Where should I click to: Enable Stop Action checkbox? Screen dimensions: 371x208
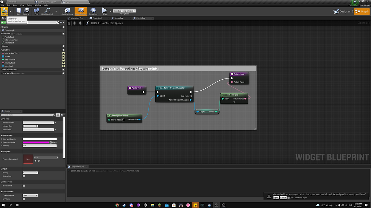coord(24,176)
